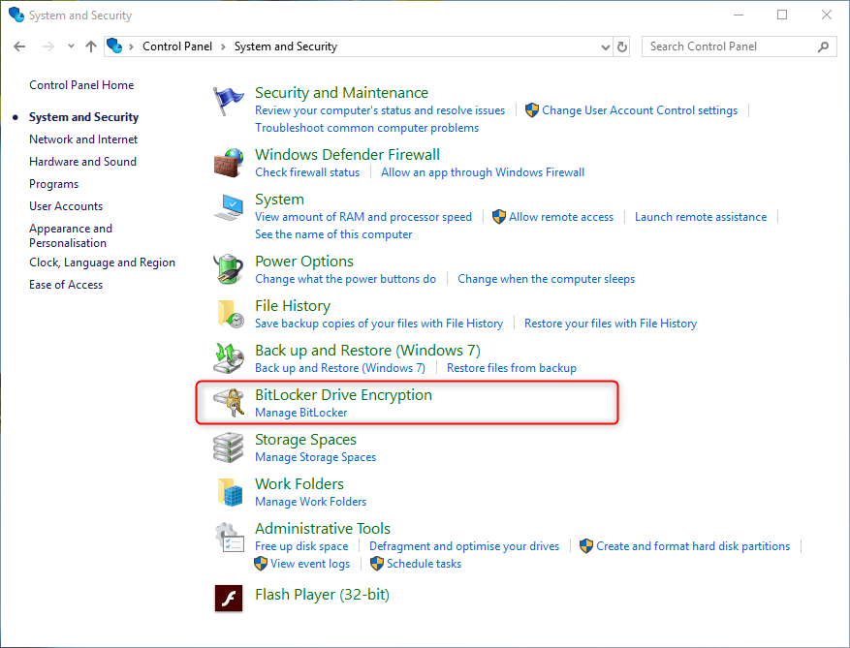Click Manage Work Folders link
The width and height of the screenshot is (850, 648).
coord(310,502)
